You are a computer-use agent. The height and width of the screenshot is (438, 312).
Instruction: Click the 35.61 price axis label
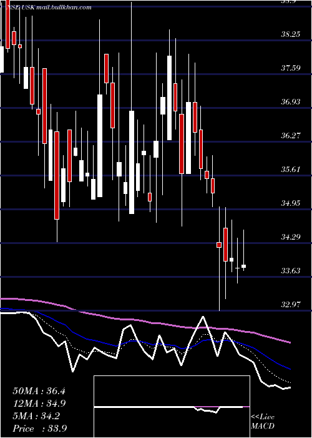pos(291,170)
